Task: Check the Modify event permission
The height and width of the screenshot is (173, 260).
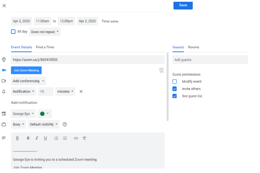Action: pos(175,82)
